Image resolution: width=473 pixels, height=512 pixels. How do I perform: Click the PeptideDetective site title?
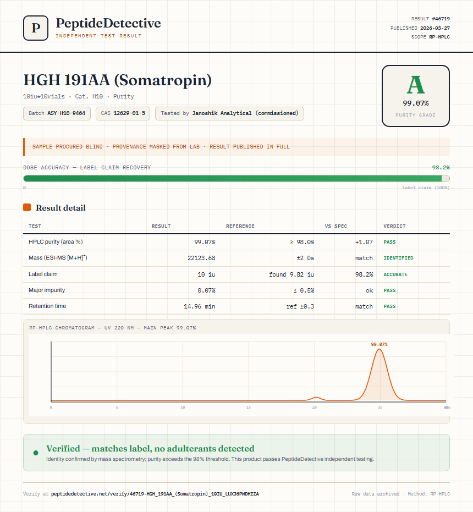click(x=108, y=23)
